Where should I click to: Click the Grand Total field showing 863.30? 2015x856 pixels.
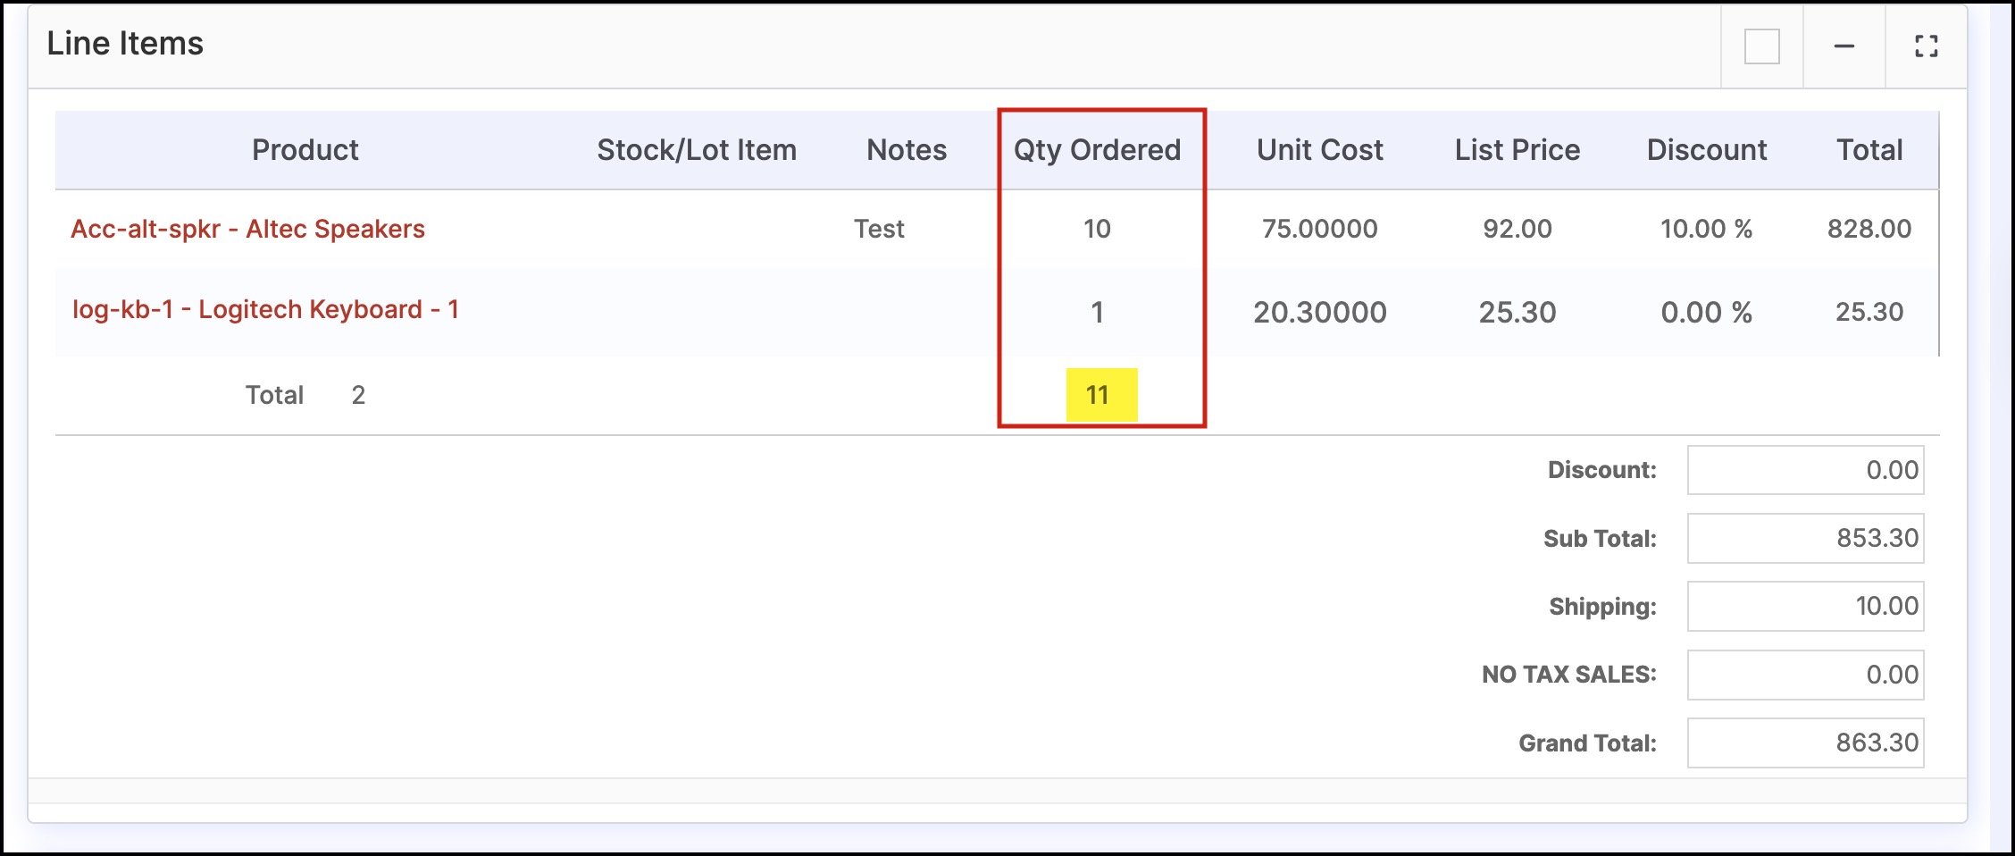point(1805,743)
